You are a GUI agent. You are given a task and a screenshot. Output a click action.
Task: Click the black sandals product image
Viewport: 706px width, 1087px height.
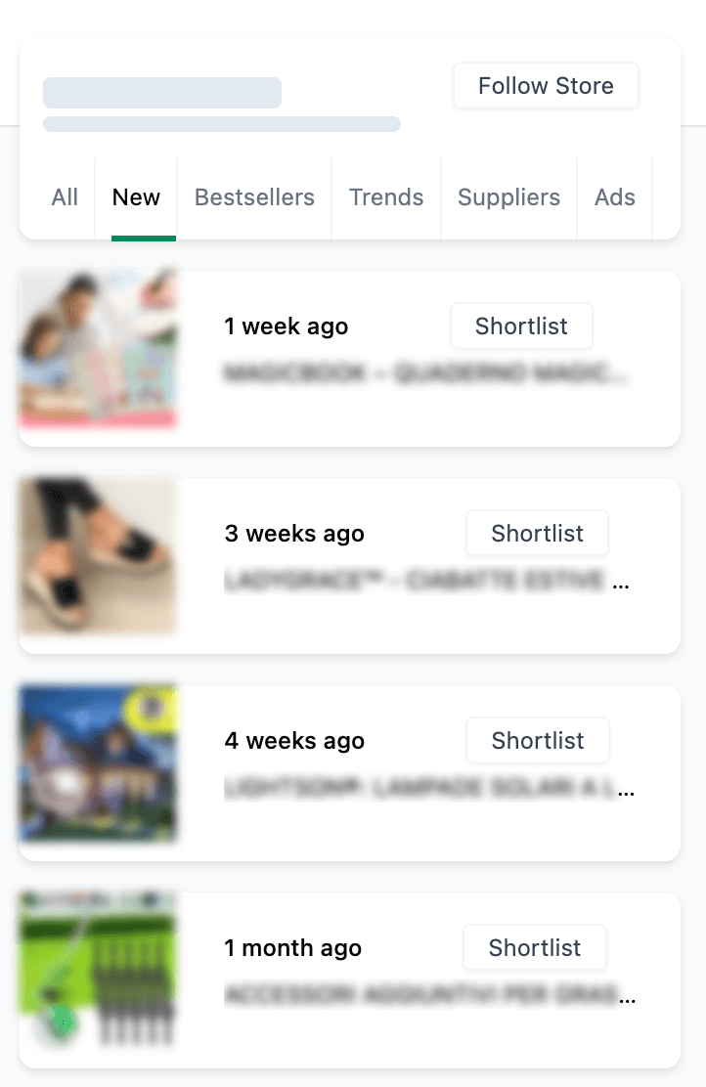point(98,556)
